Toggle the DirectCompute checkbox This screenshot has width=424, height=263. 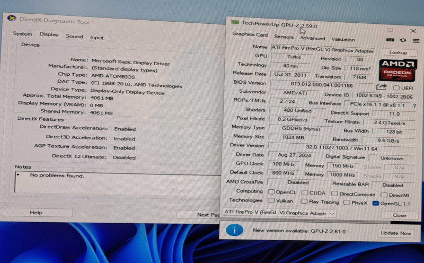[334, 194]
